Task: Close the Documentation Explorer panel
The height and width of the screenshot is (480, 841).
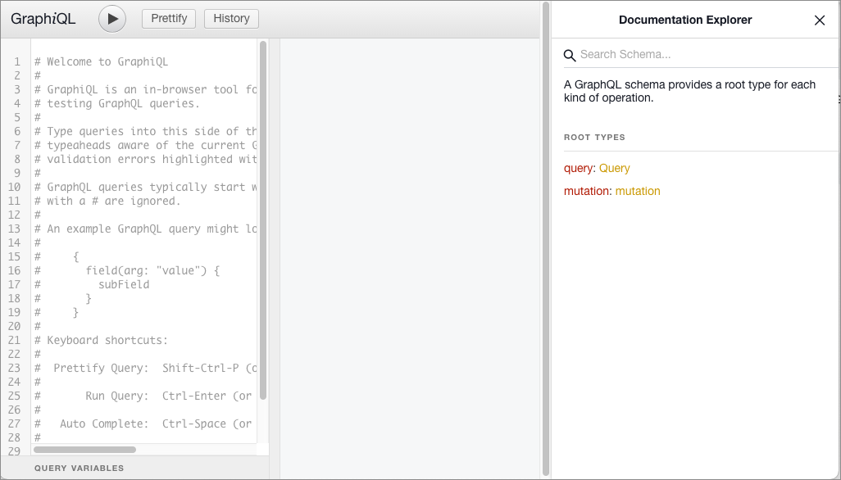Action: (819, 20)
